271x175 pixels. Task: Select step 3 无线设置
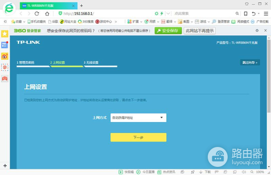[91, 62]
